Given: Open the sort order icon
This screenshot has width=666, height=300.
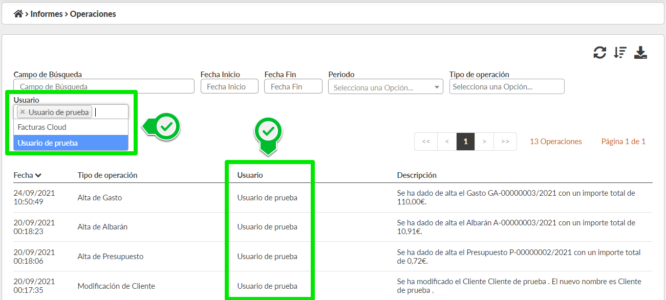Looking at the screenshot, I should 620,52.
